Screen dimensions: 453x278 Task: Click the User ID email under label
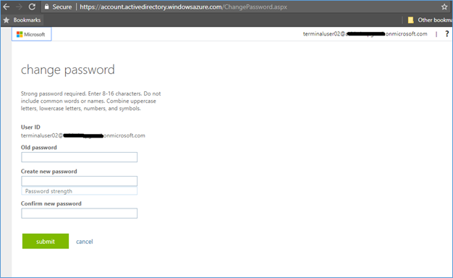83,135
